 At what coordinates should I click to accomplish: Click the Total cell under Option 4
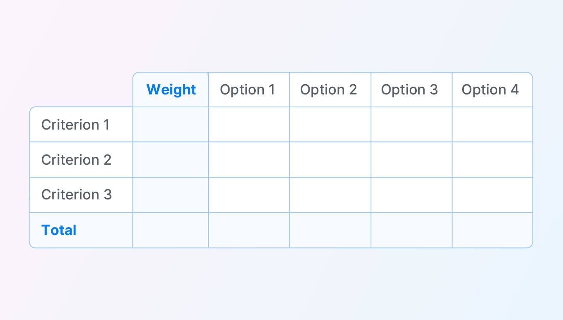492,230
